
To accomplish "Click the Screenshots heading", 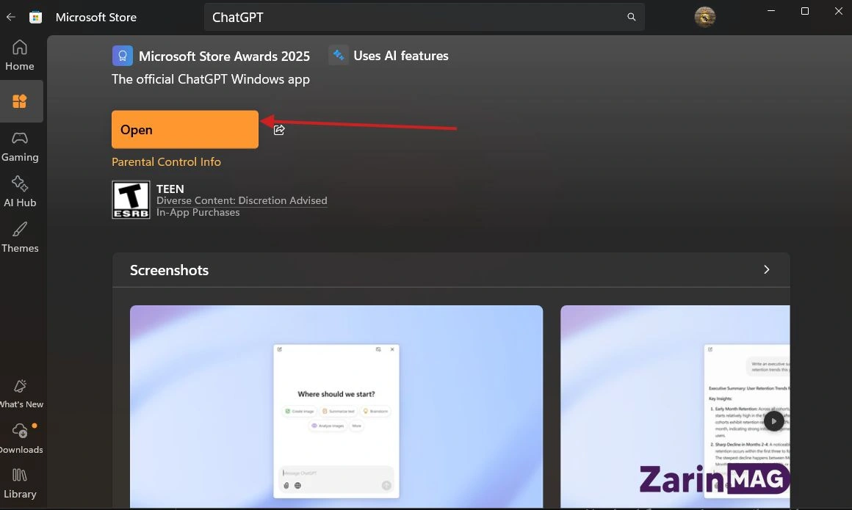I will [x=169, y=270].
